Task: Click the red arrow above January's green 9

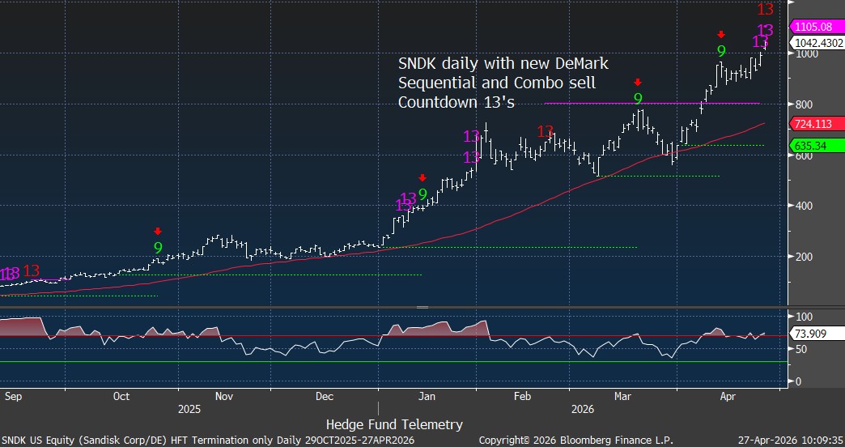Action: pos(422,177)
